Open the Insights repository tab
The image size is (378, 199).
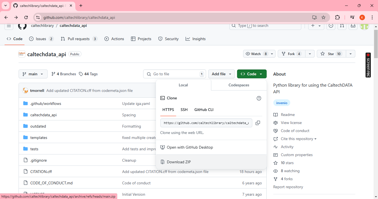click(x=196, y=39)
